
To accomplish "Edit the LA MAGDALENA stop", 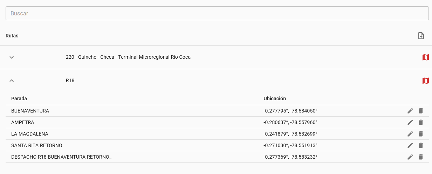I will pyautogui.click(x=410, y=134).
